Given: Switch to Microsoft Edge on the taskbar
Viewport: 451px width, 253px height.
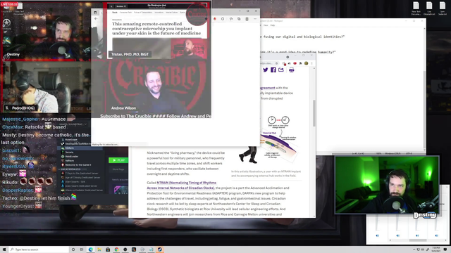Looking at the screenshot, I should 91,249.
